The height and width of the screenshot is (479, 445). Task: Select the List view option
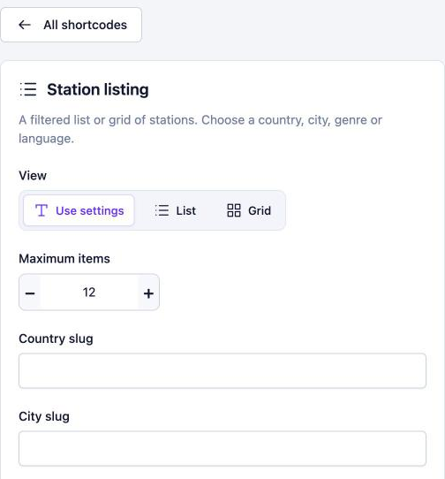click(175, 210)
